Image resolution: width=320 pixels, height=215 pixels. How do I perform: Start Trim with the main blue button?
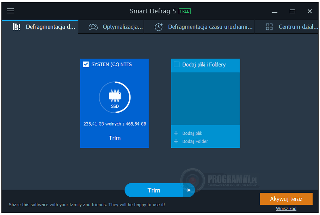click(x=154, y=190)
